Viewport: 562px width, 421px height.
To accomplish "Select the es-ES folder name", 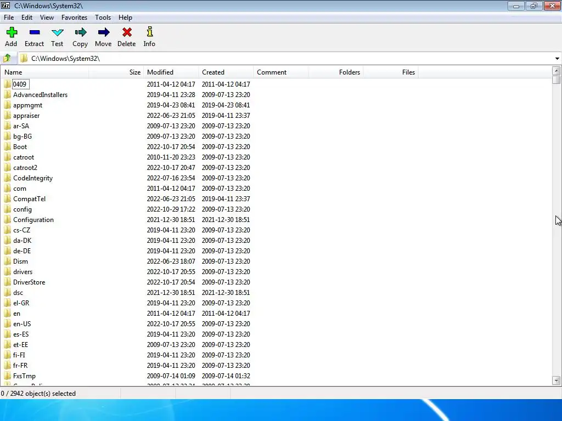I will tap(21, 334).
